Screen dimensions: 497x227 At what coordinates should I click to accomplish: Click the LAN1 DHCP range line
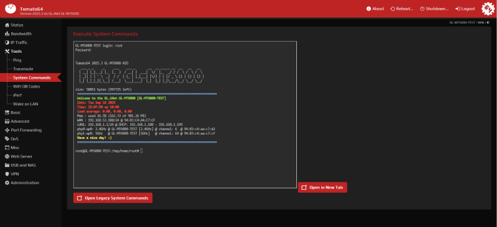coord(130,125)
